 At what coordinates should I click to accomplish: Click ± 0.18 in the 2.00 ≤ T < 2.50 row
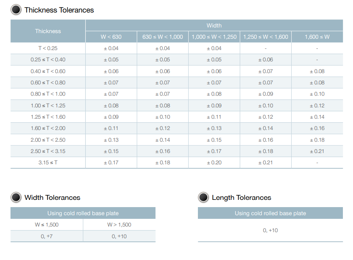tap(317, 140)
